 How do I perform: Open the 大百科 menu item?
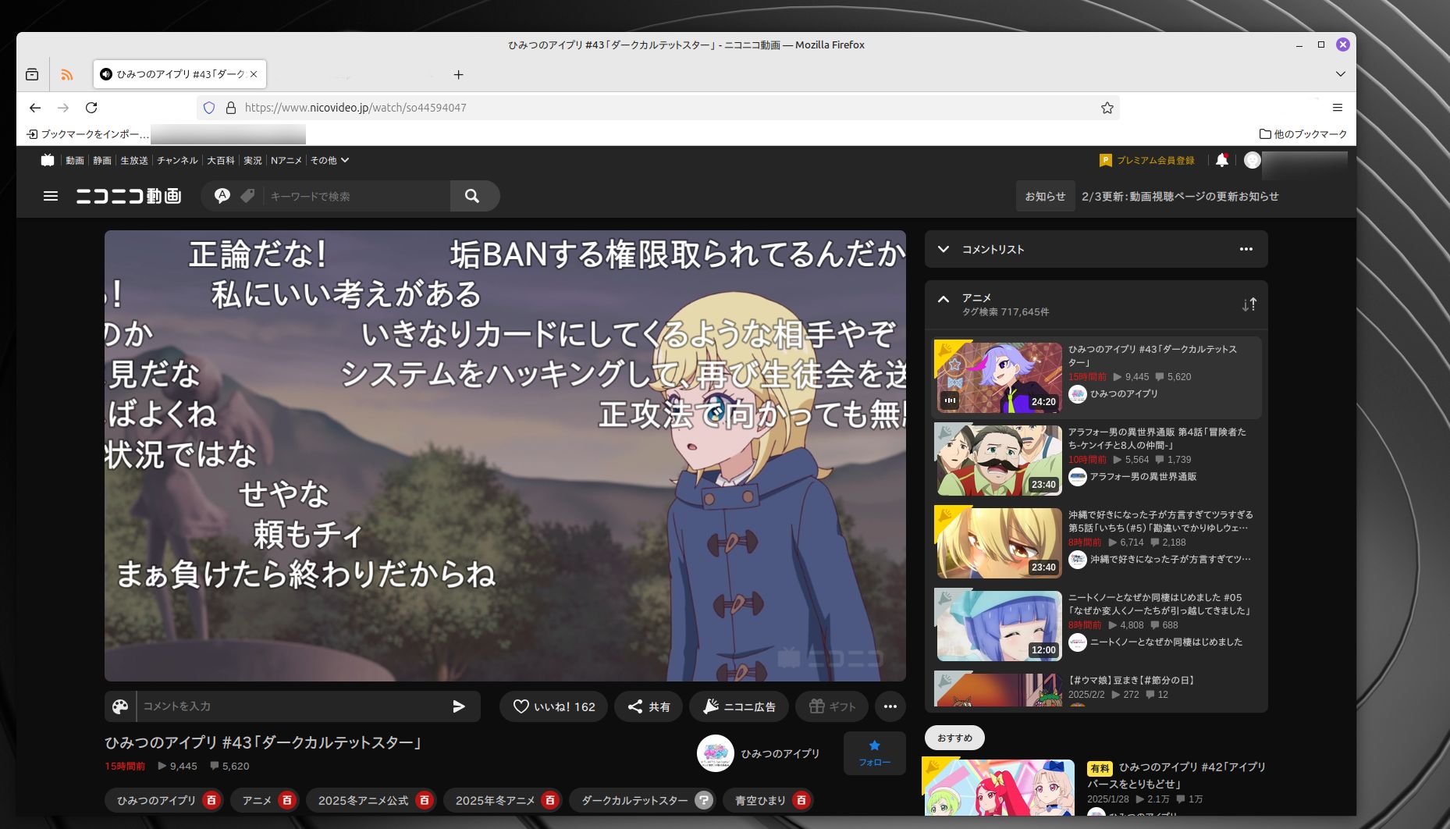(x=221, y=160)
